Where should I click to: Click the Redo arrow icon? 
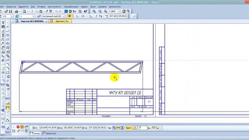tap(60, 11)
